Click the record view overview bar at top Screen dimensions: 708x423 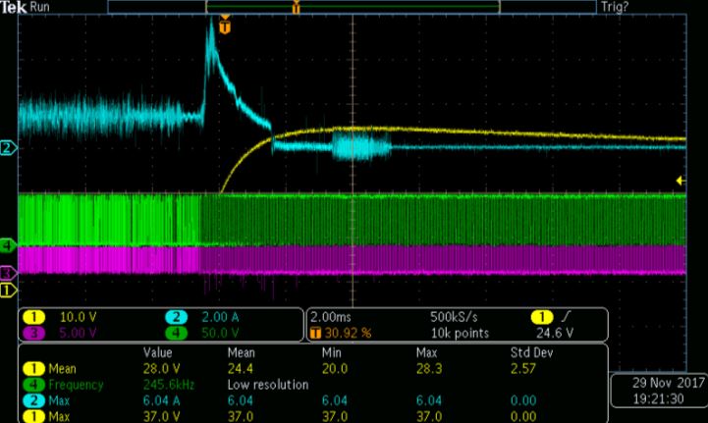[x=353, y=7]
